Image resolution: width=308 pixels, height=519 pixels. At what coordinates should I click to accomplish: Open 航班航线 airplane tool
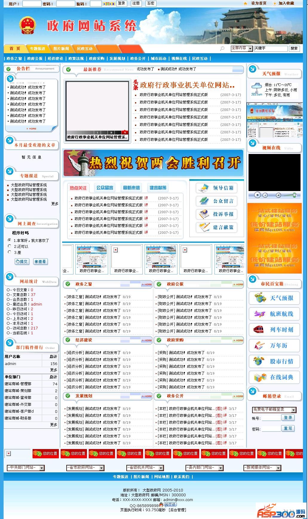(274, 314)
